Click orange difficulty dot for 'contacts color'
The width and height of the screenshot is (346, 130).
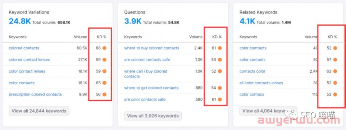(x=335, y=71)
